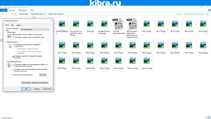This screenshot has height=119, width=211.
Task: Expand address bar history dropdown arrow
Action: pyautogui.click(x=177, y=14)
